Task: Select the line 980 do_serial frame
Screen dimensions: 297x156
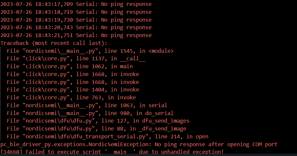Action: point(90,113)
